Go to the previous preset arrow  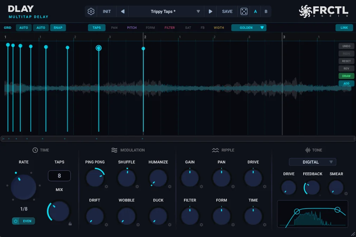coord(123,11)
